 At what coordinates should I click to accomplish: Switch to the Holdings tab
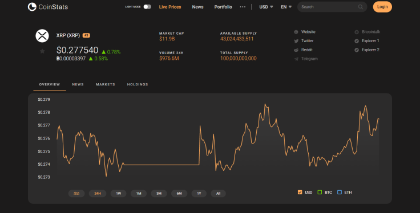coord(138,84)
